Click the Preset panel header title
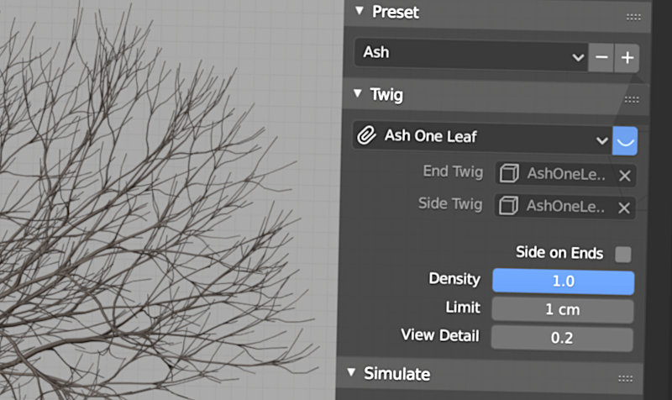This screenshot has width=672, height=400. tap(395, 12)
